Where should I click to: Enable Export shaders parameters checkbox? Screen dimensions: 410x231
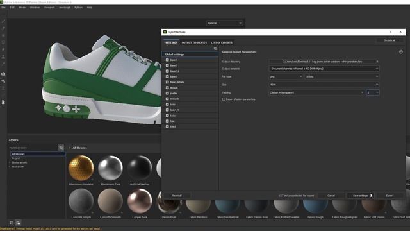coord(224,99)
